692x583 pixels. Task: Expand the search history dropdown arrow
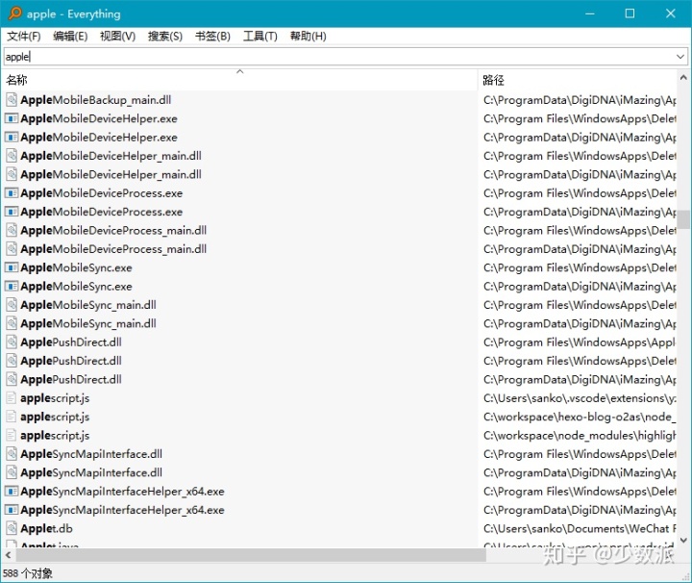pyautogui.click(x=680, y=57)
